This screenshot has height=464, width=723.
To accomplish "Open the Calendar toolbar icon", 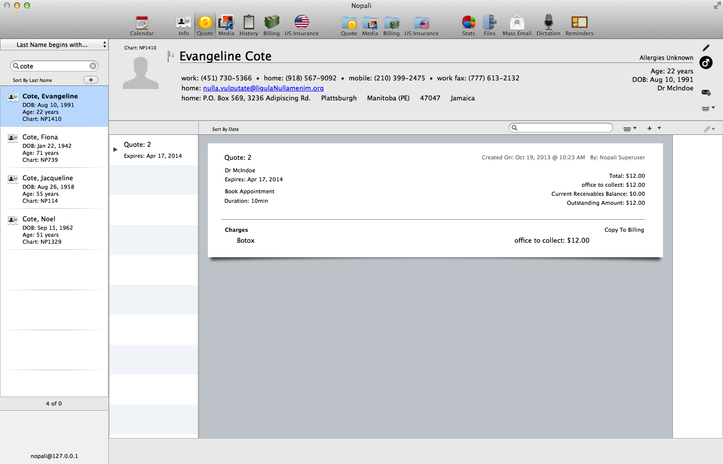I will click(142, 25).
